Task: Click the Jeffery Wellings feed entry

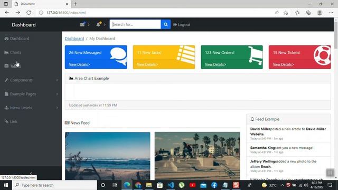Action: (x=288, y=166)
